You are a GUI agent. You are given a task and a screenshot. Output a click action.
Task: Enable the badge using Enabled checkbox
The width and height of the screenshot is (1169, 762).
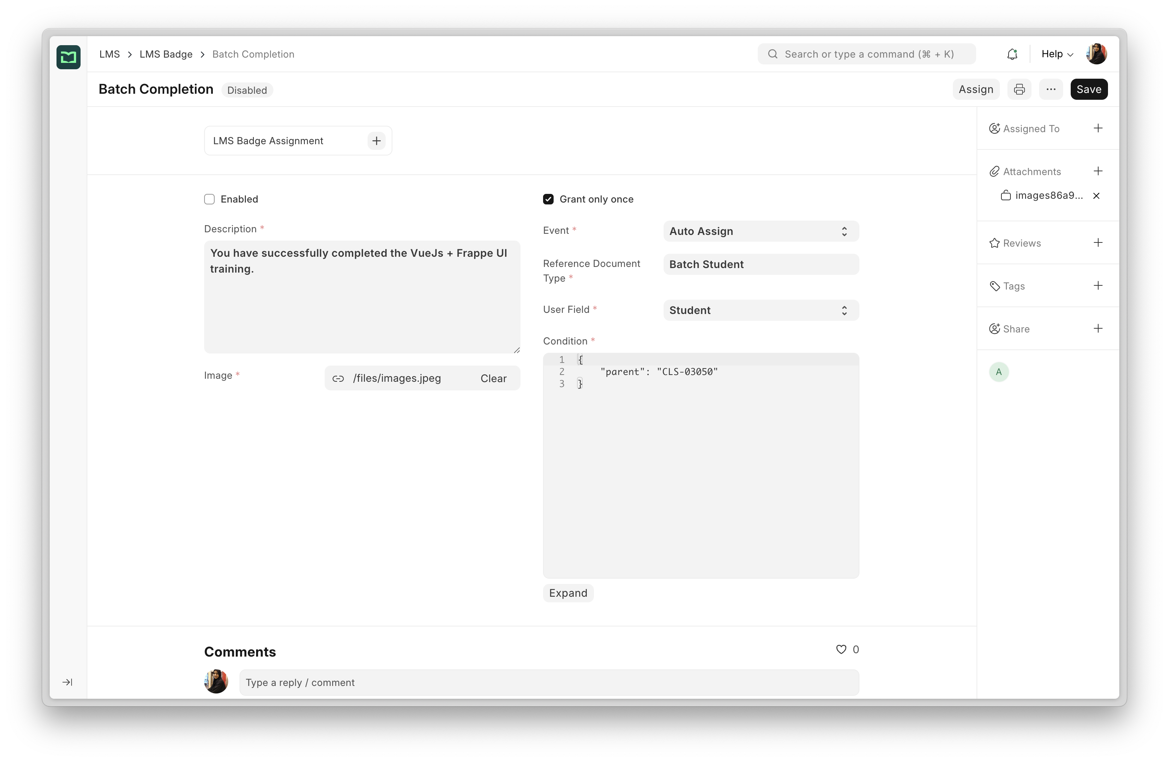(210, 199)
